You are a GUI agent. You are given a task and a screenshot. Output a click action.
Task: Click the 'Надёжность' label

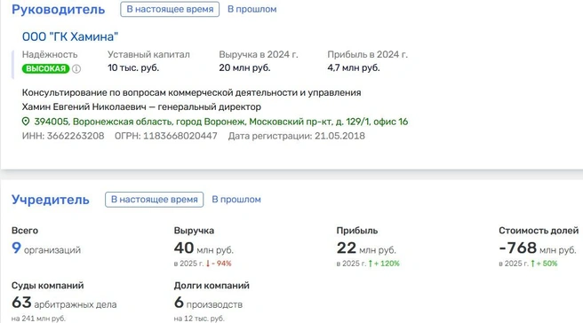pos(50,55)
